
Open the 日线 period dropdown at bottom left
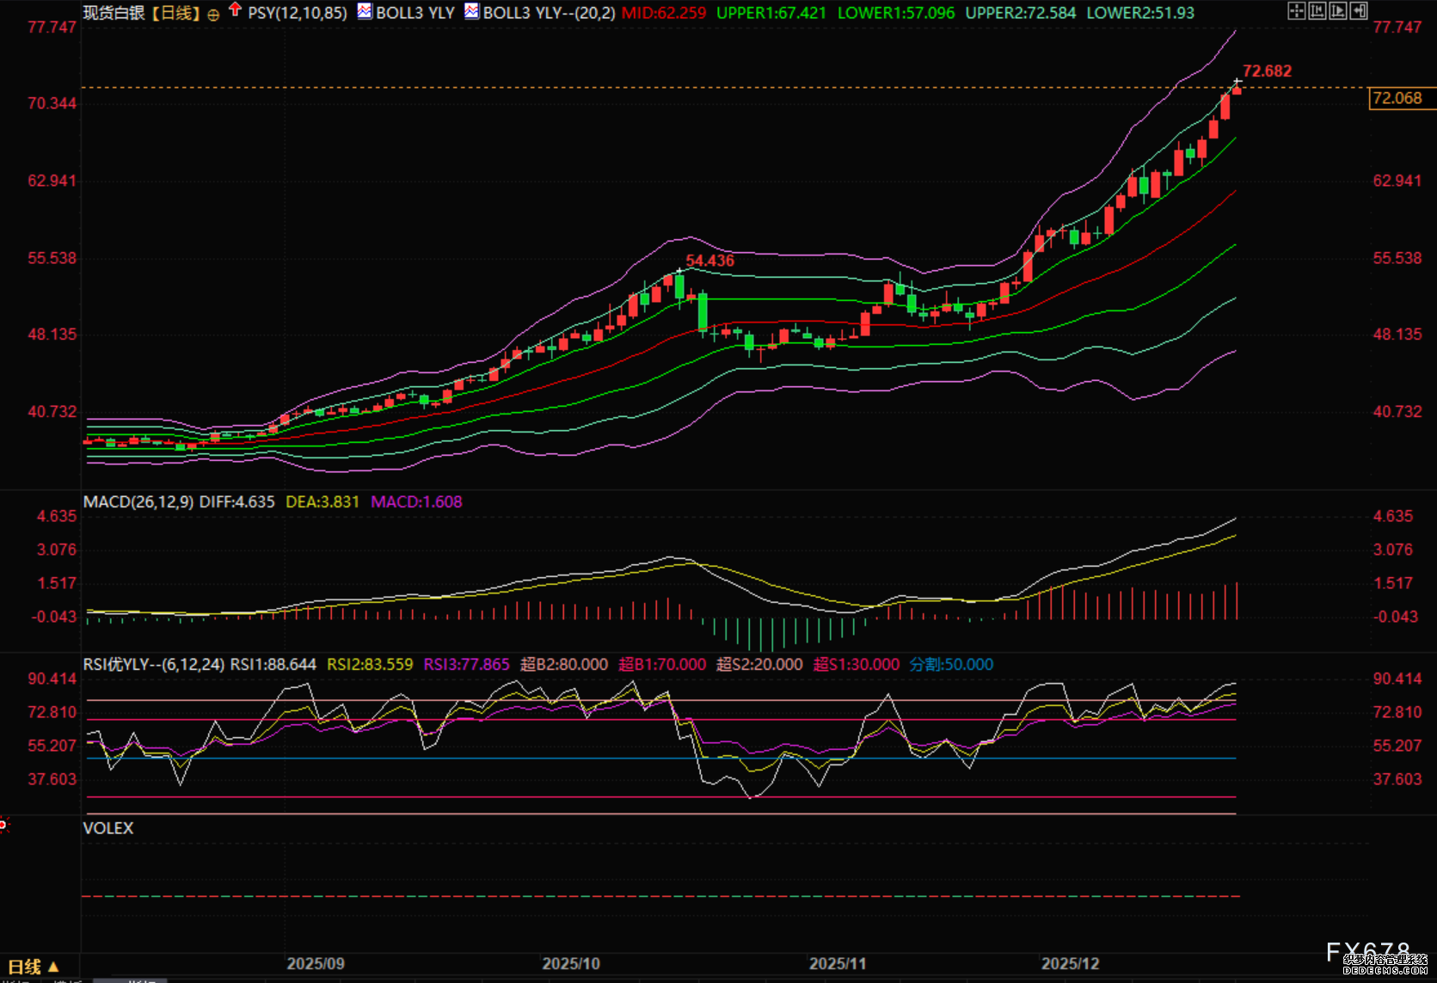coord(34,967)
